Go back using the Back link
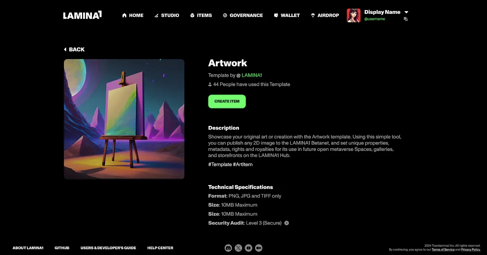Image resolution: width=487 pixels, height=255 pixels. (x=74, y=49)
